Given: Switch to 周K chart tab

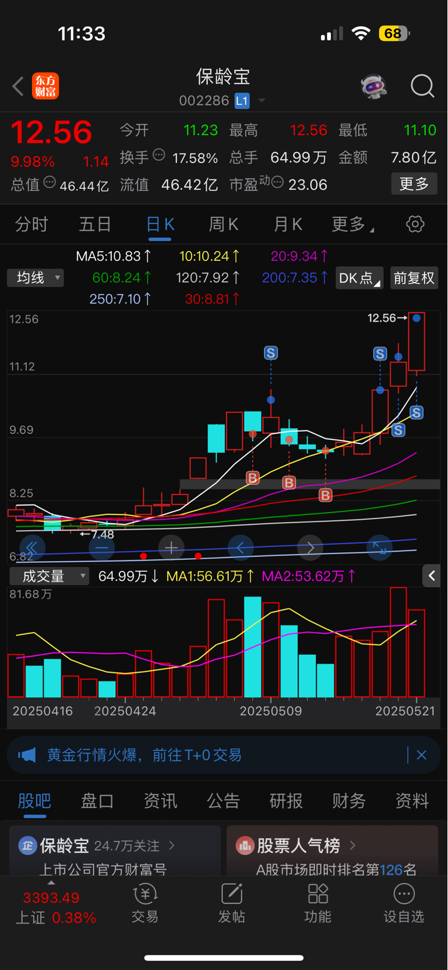Looking at the screenshot, I should click(224, 224).
